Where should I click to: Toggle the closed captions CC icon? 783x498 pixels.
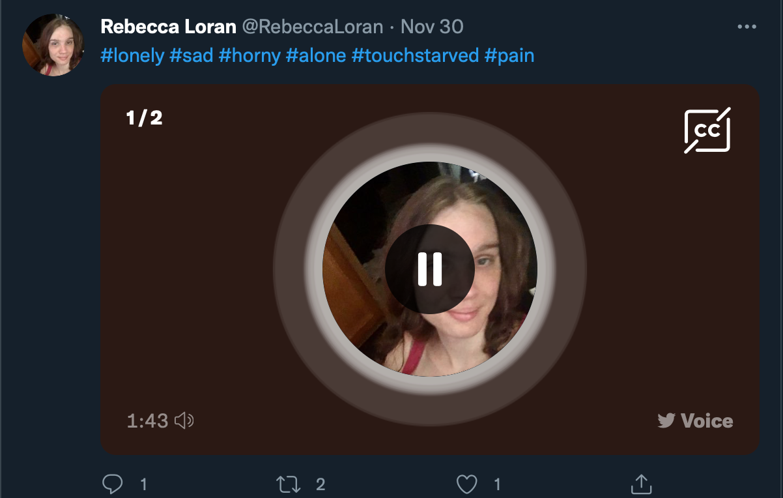pos(707,130)
